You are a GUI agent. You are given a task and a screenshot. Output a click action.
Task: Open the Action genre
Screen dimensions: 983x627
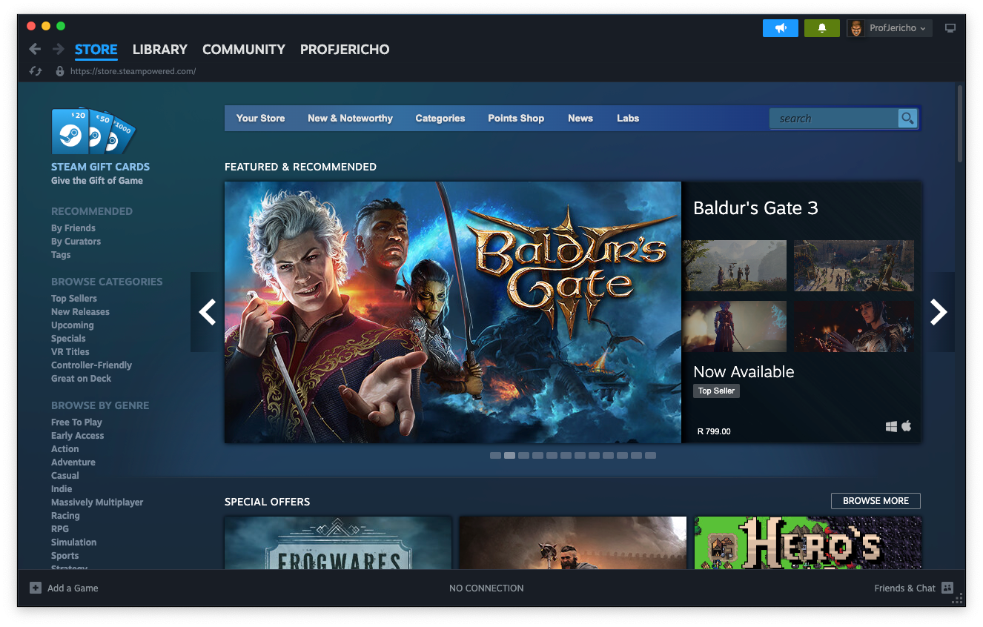pos(64,449)
